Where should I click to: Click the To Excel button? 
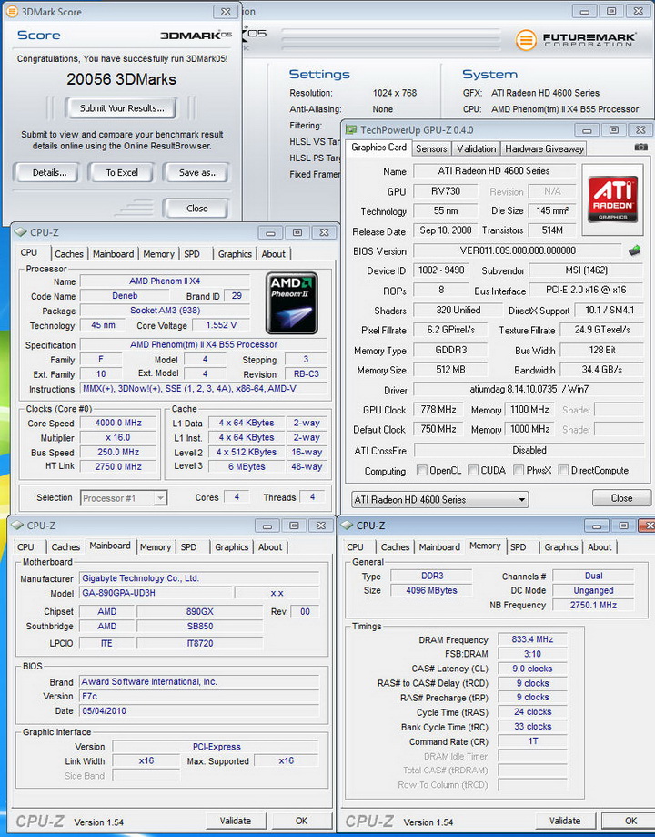tap(122, 172)
